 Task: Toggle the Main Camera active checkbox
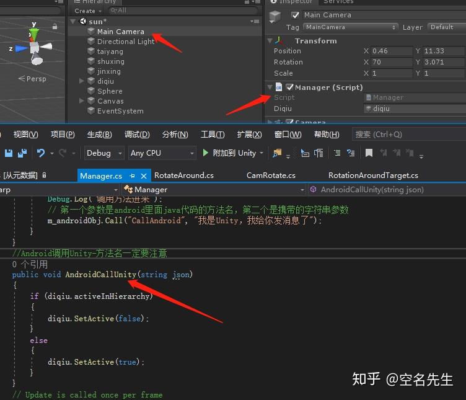(x=295, y=15)
